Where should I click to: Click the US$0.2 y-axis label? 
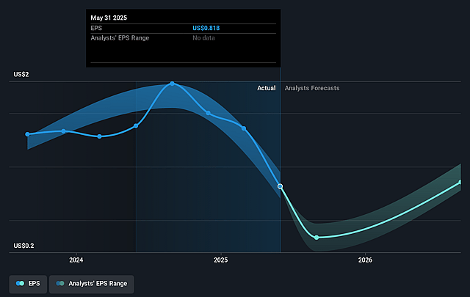[23, 246]
